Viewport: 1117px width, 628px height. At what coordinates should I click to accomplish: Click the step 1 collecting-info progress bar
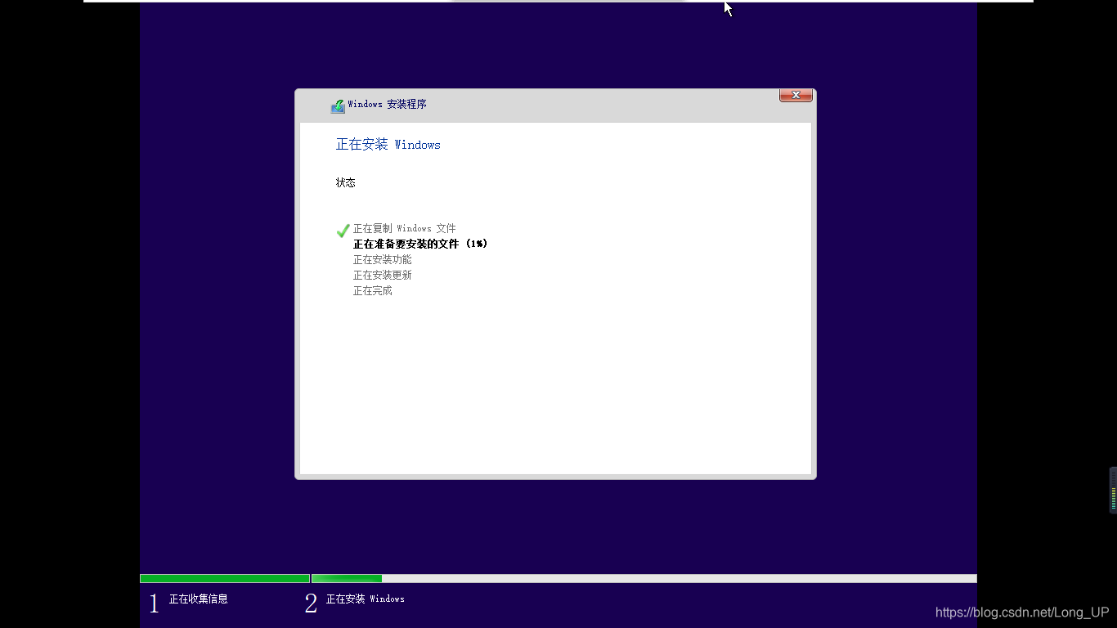coord(225,579)
